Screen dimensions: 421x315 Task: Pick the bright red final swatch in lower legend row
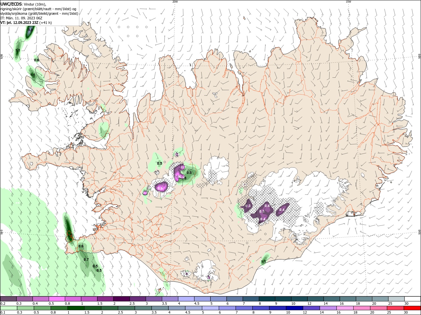(x=412, y=308)
